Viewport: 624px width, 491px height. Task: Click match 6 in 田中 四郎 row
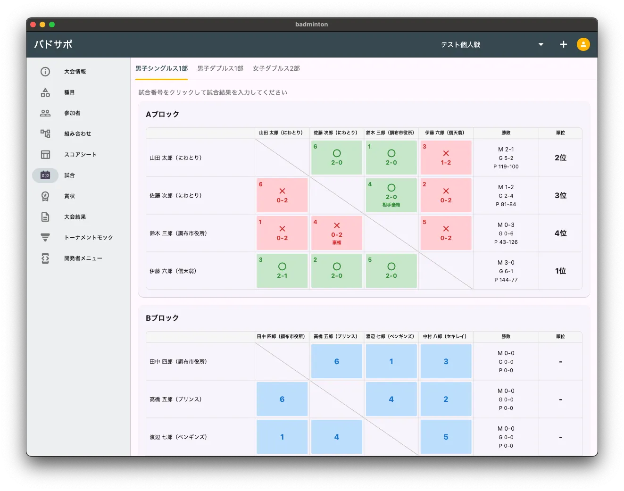point(337,361)
